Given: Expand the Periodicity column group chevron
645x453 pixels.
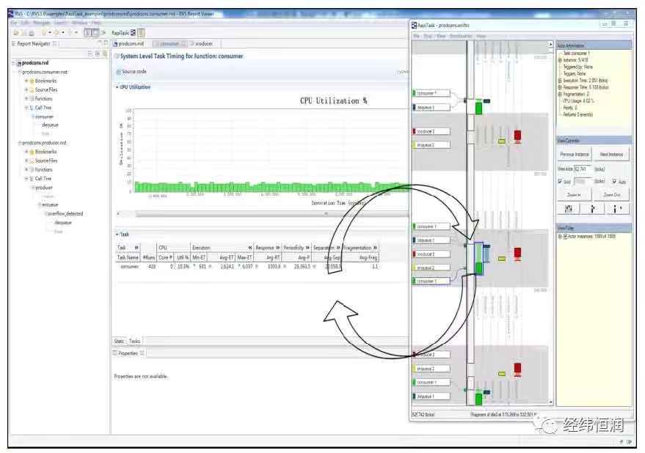Looking at the screenshot, I should (307, 248).
